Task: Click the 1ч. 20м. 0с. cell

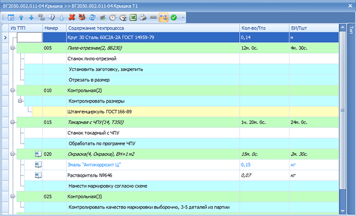Action: (x=264, y=122)
